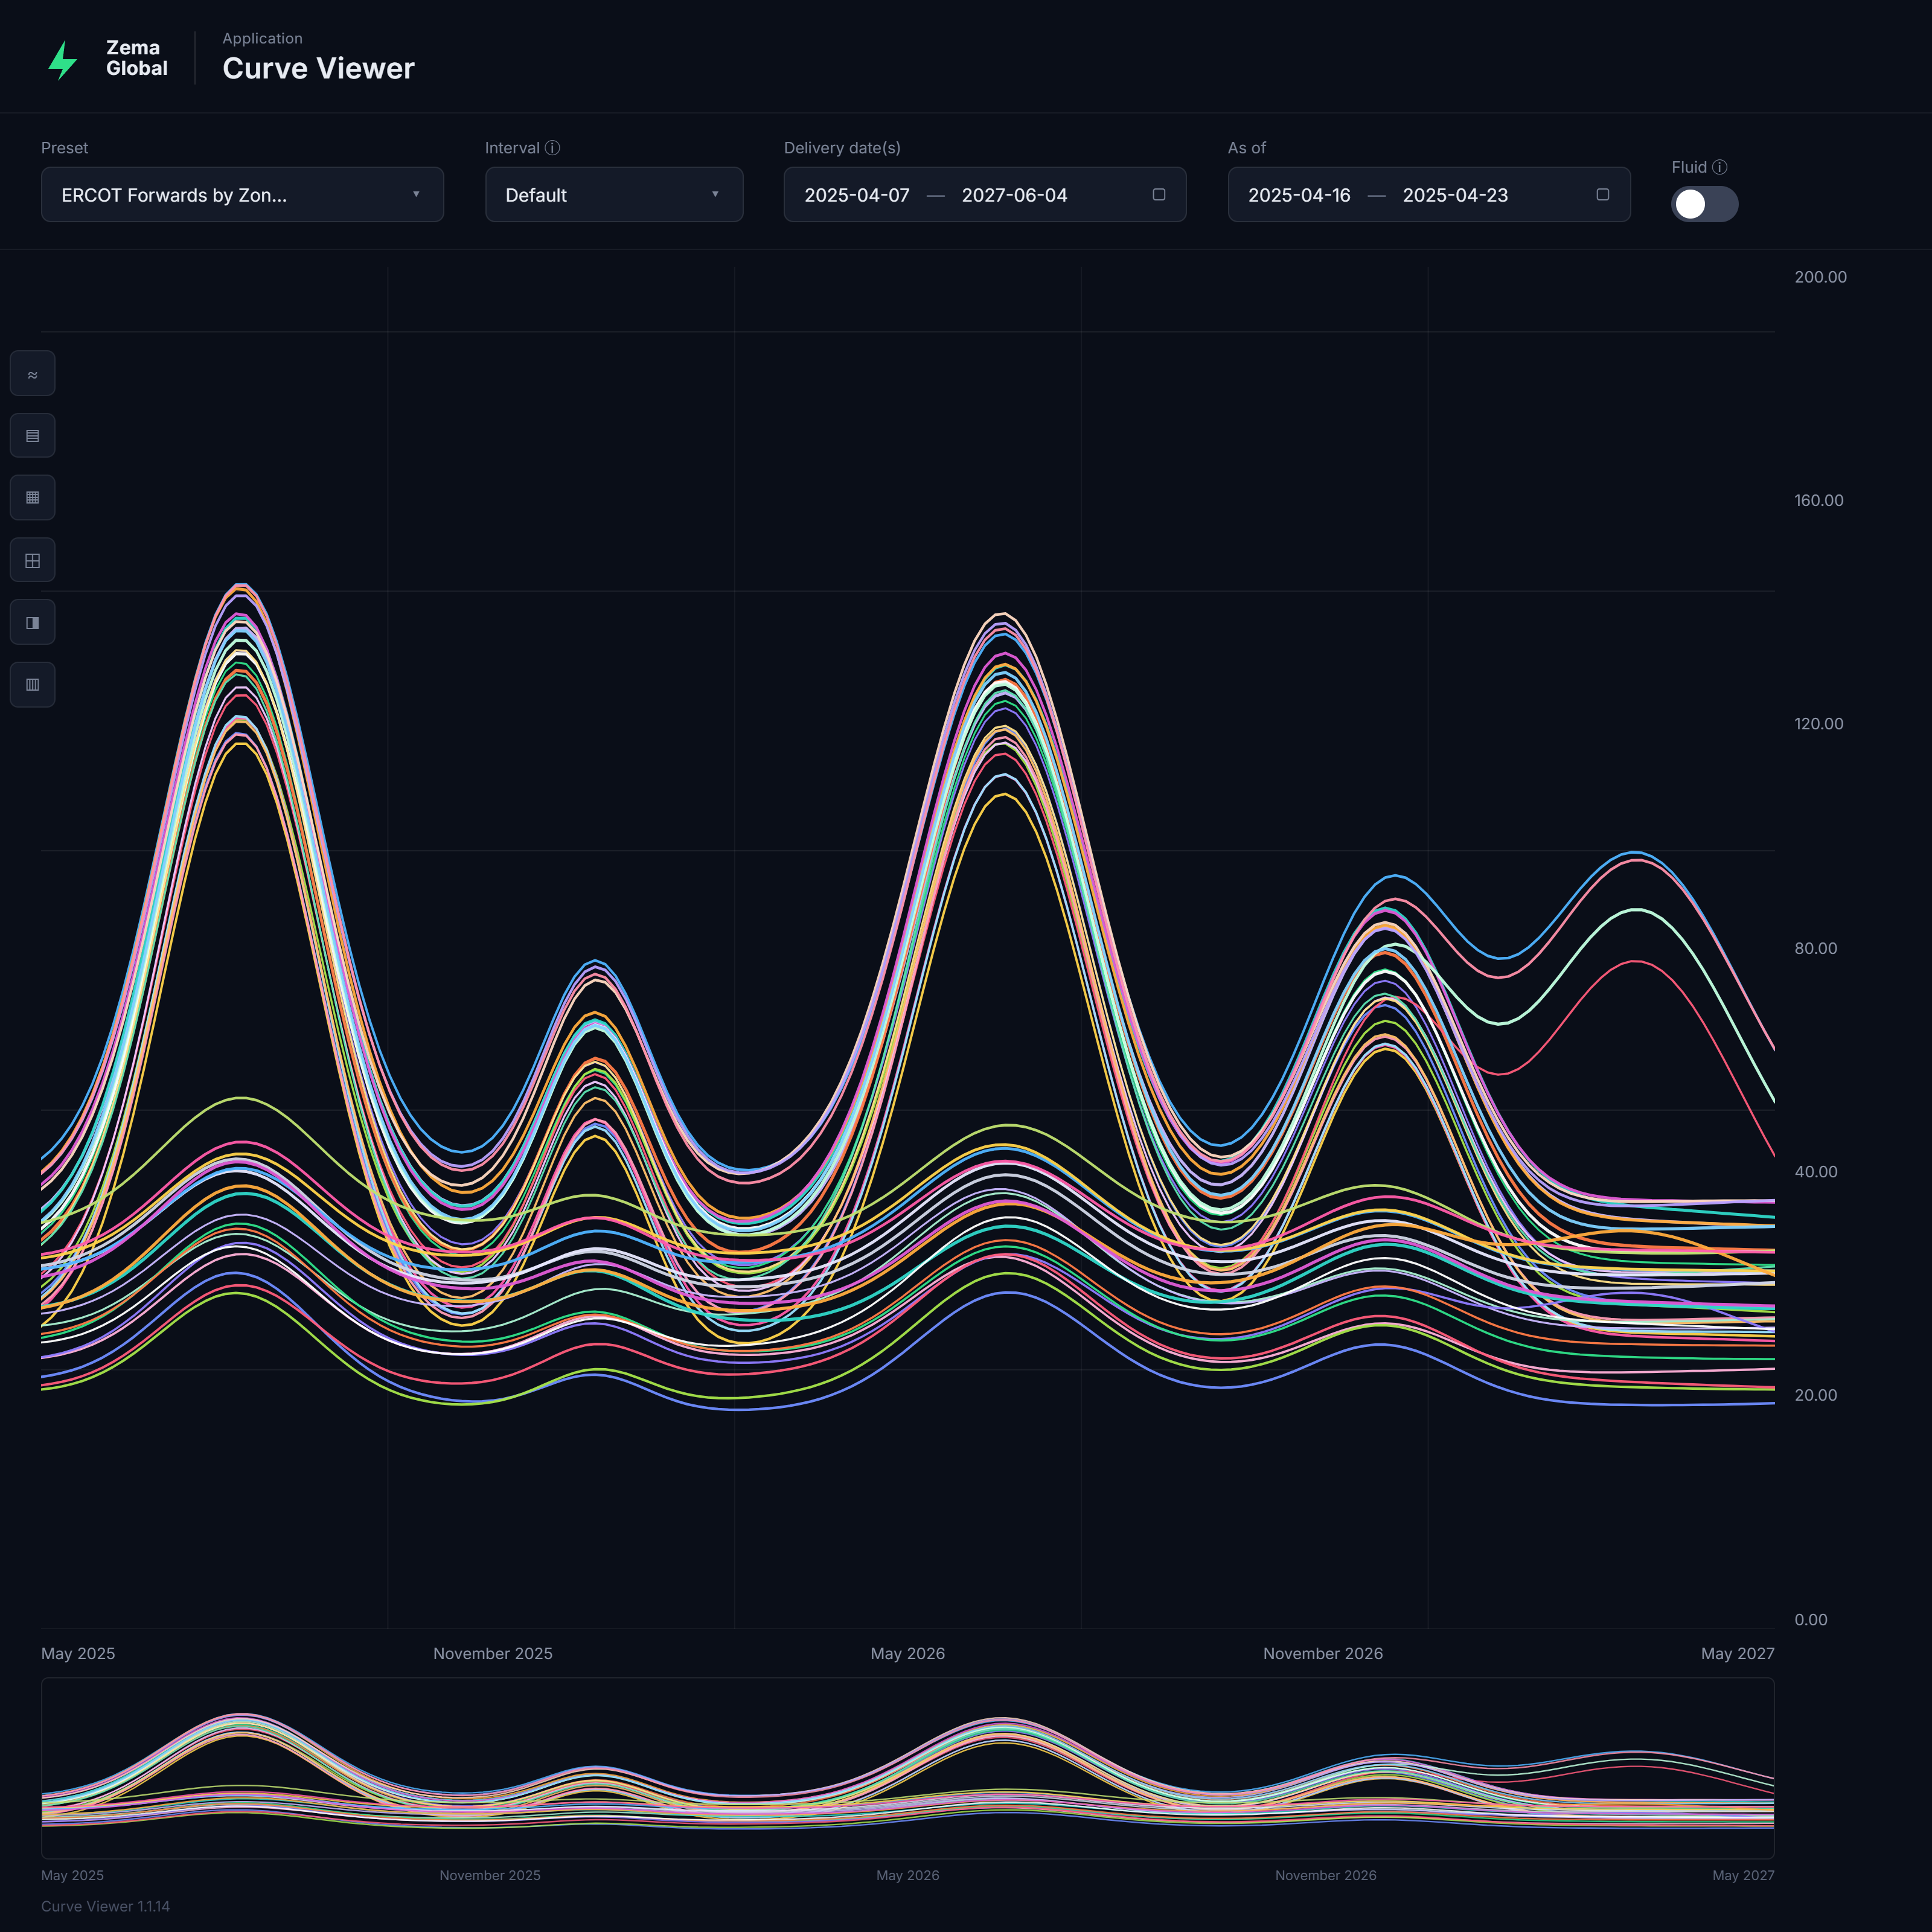Click the 20.00 y-axis label
1932x1932 pixels.
pos(1815,1395)
